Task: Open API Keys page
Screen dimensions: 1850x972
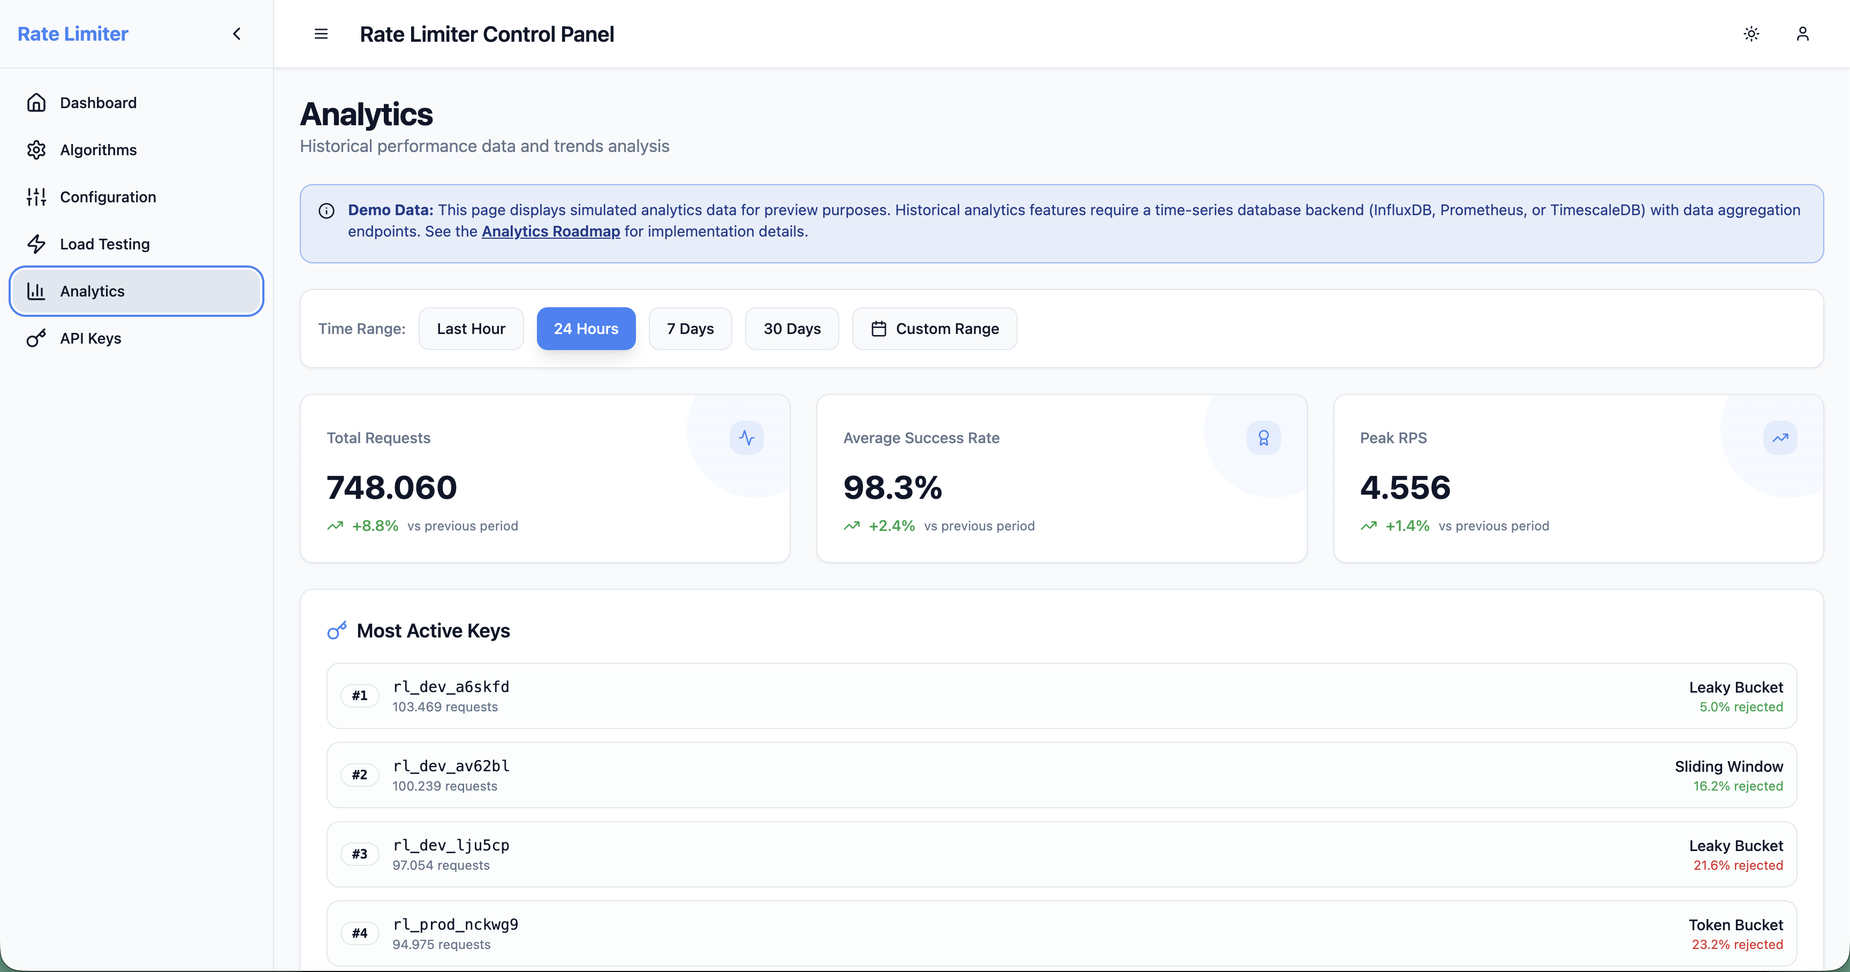Action: pos(137,338)
